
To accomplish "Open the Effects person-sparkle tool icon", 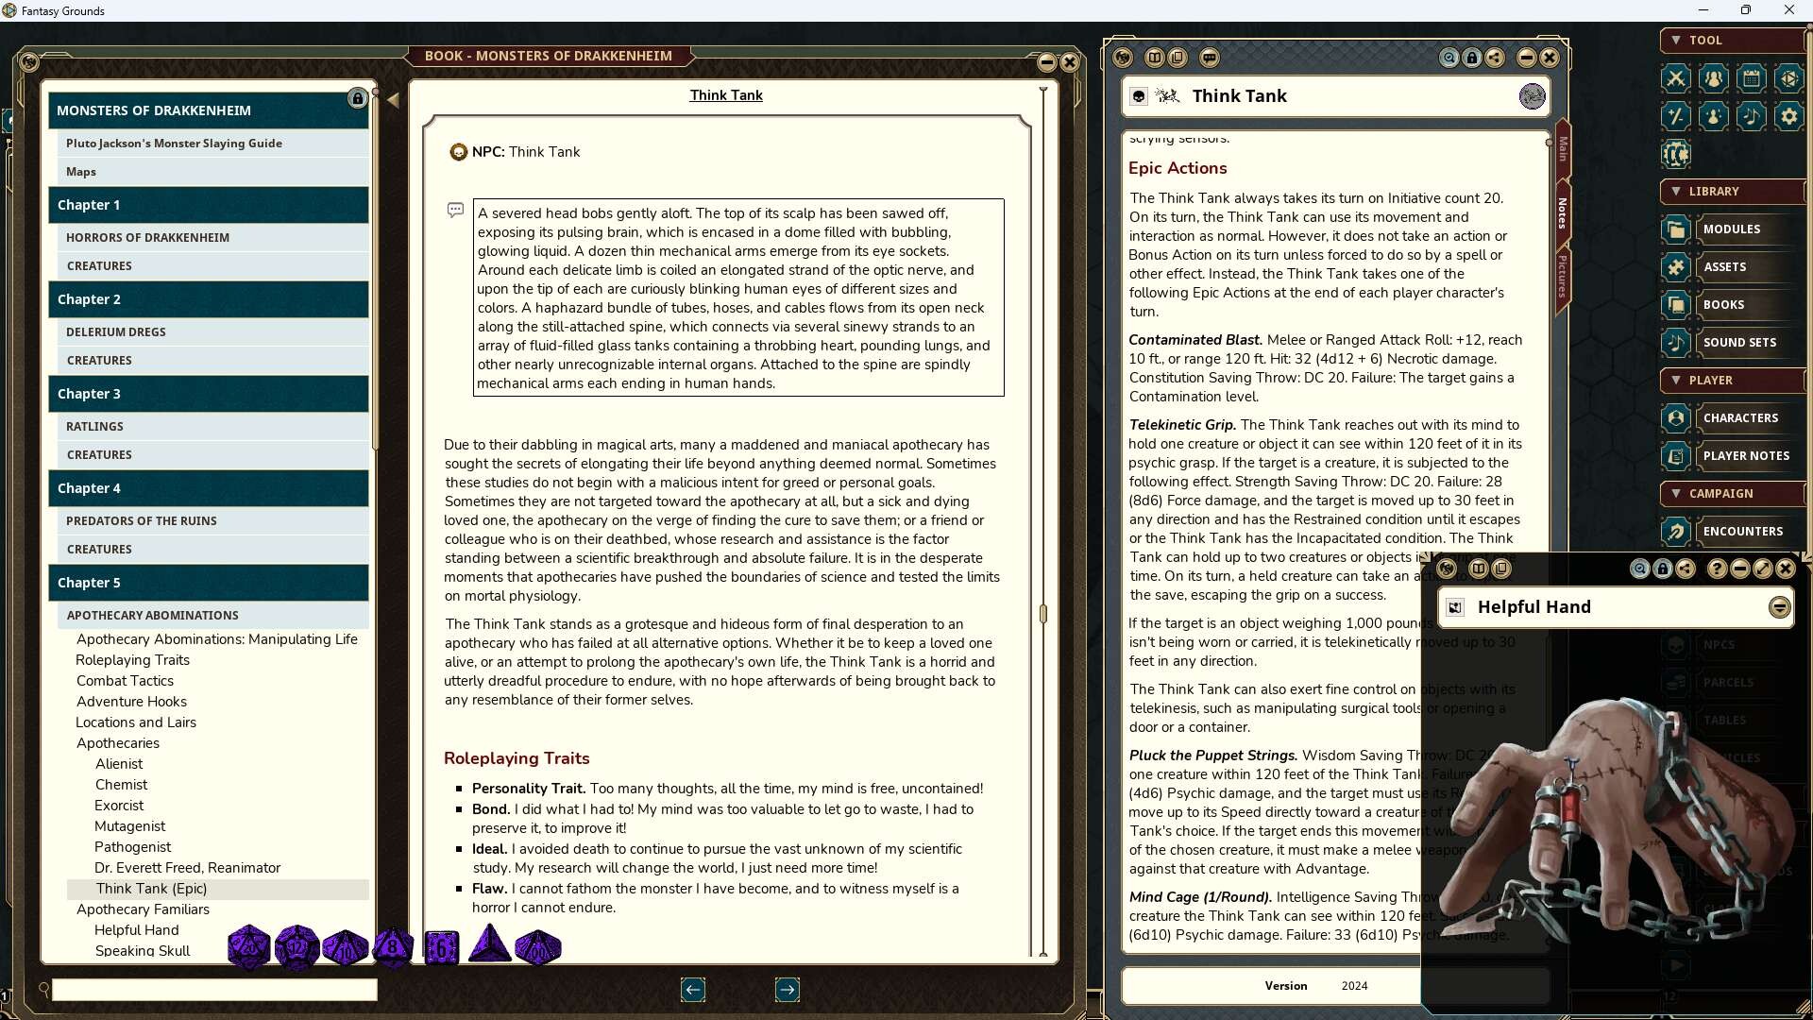I will click(x=1713, y=116).
